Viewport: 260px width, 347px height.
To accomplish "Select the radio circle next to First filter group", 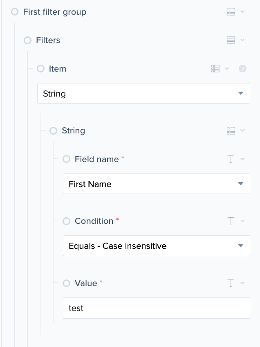I will [x=15, y=12].
